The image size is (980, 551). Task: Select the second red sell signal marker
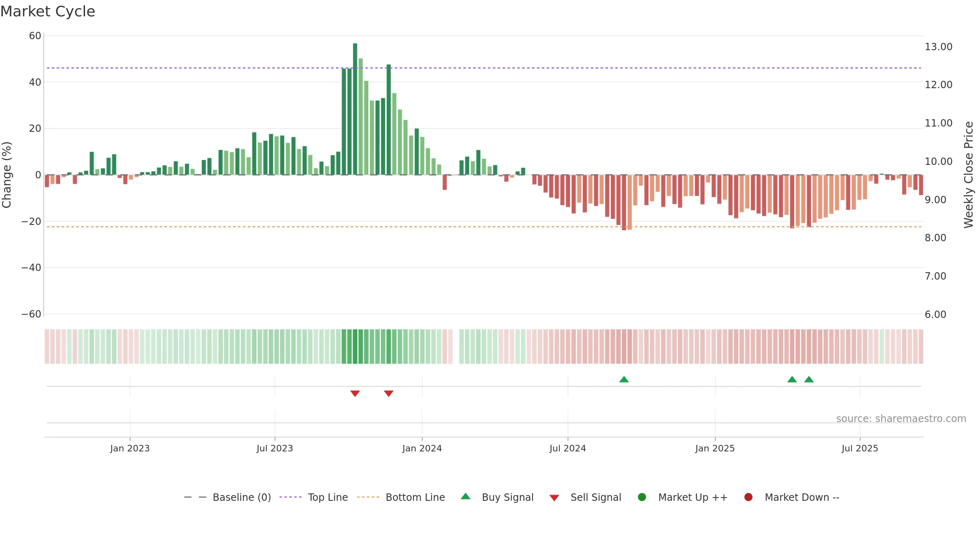[389, 393]
